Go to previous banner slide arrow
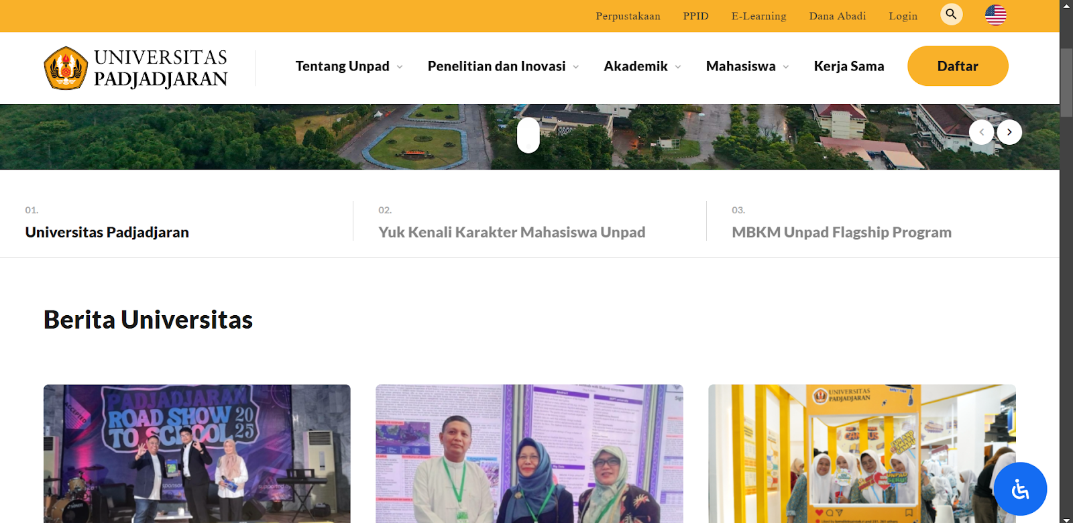The width and height of the screenshot is (1073, 523). point(982,132)
